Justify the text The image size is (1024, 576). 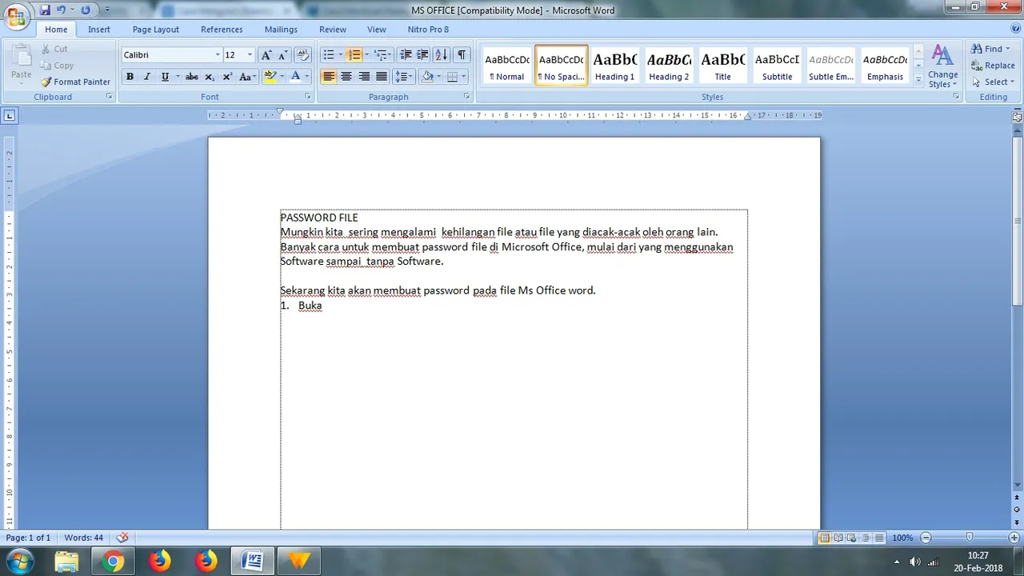point(382,77)
